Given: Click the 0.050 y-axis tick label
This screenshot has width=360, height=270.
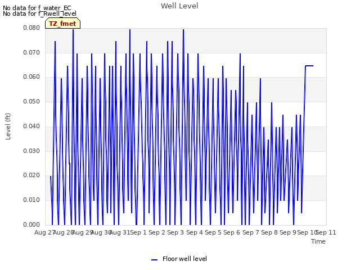Looking at the screenshot, I should 31,101.
